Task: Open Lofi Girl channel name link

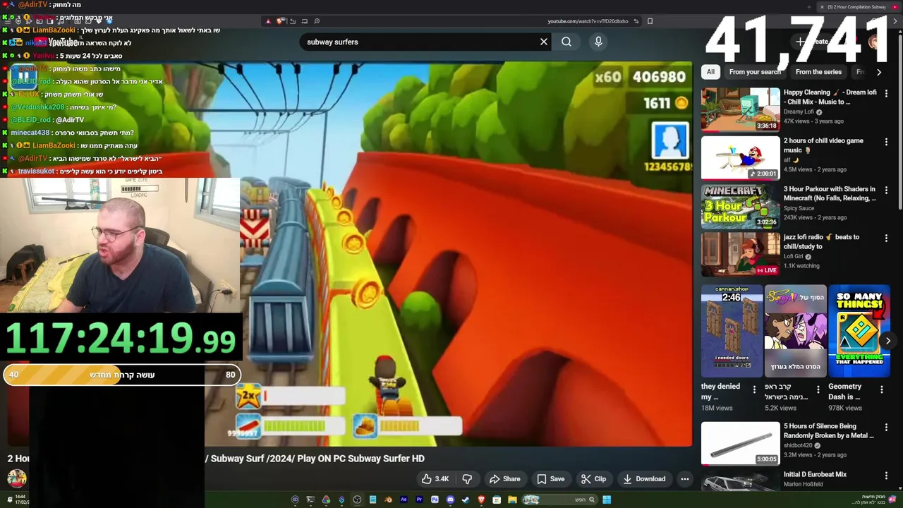Action: (794, 256)
